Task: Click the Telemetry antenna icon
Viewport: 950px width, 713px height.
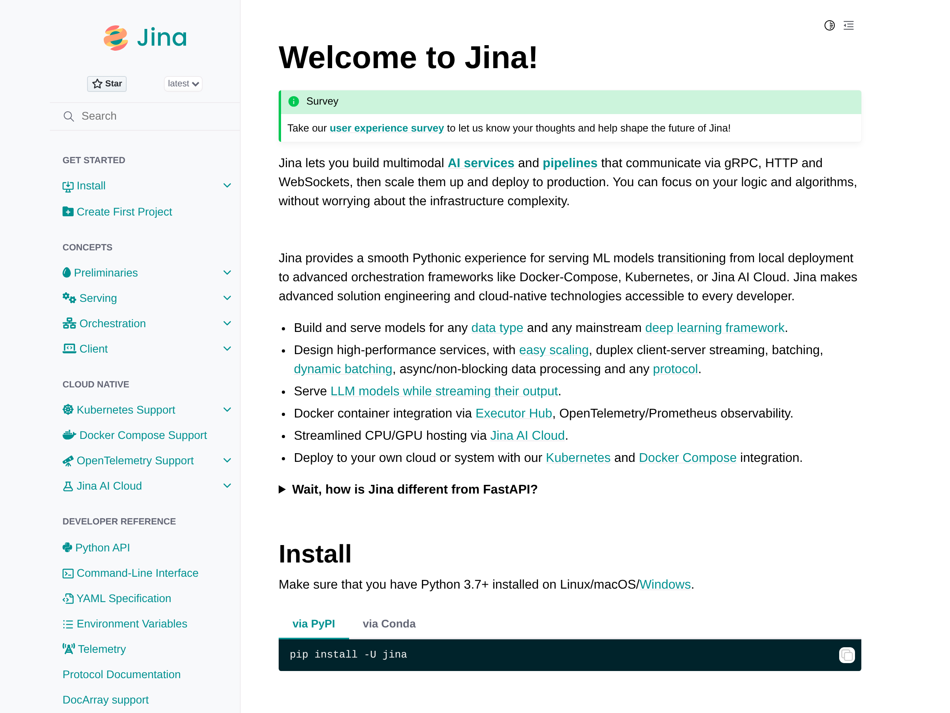Action: coord(69,649)
